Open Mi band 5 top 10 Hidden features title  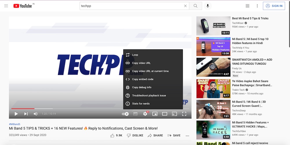click(x=250, y=41)
